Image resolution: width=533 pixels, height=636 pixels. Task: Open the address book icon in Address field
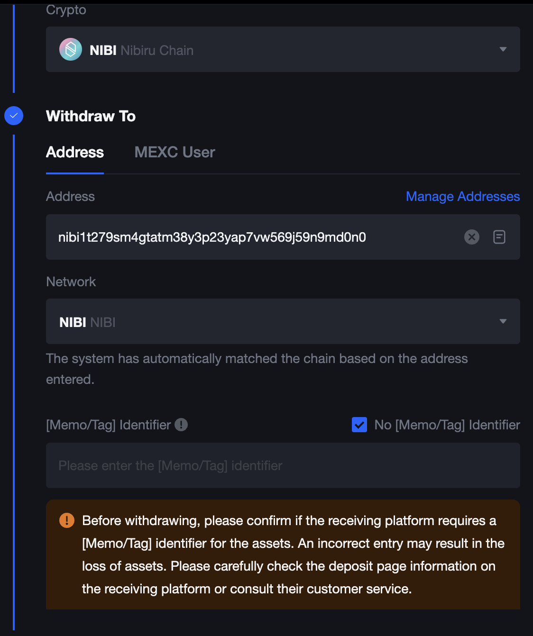point(499,237)
